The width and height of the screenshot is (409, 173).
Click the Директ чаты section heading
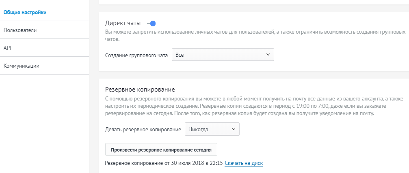(123, 23)
